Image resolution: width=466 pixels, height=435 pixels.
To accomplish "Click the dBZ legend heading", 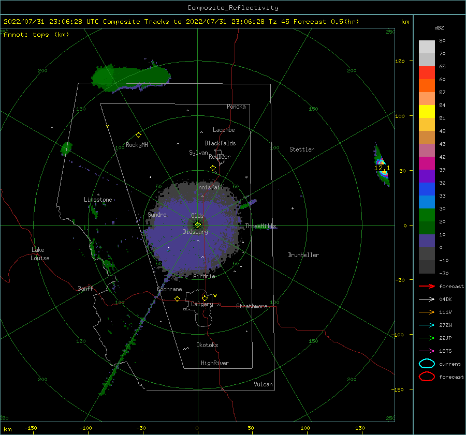I will coord(439,28).
